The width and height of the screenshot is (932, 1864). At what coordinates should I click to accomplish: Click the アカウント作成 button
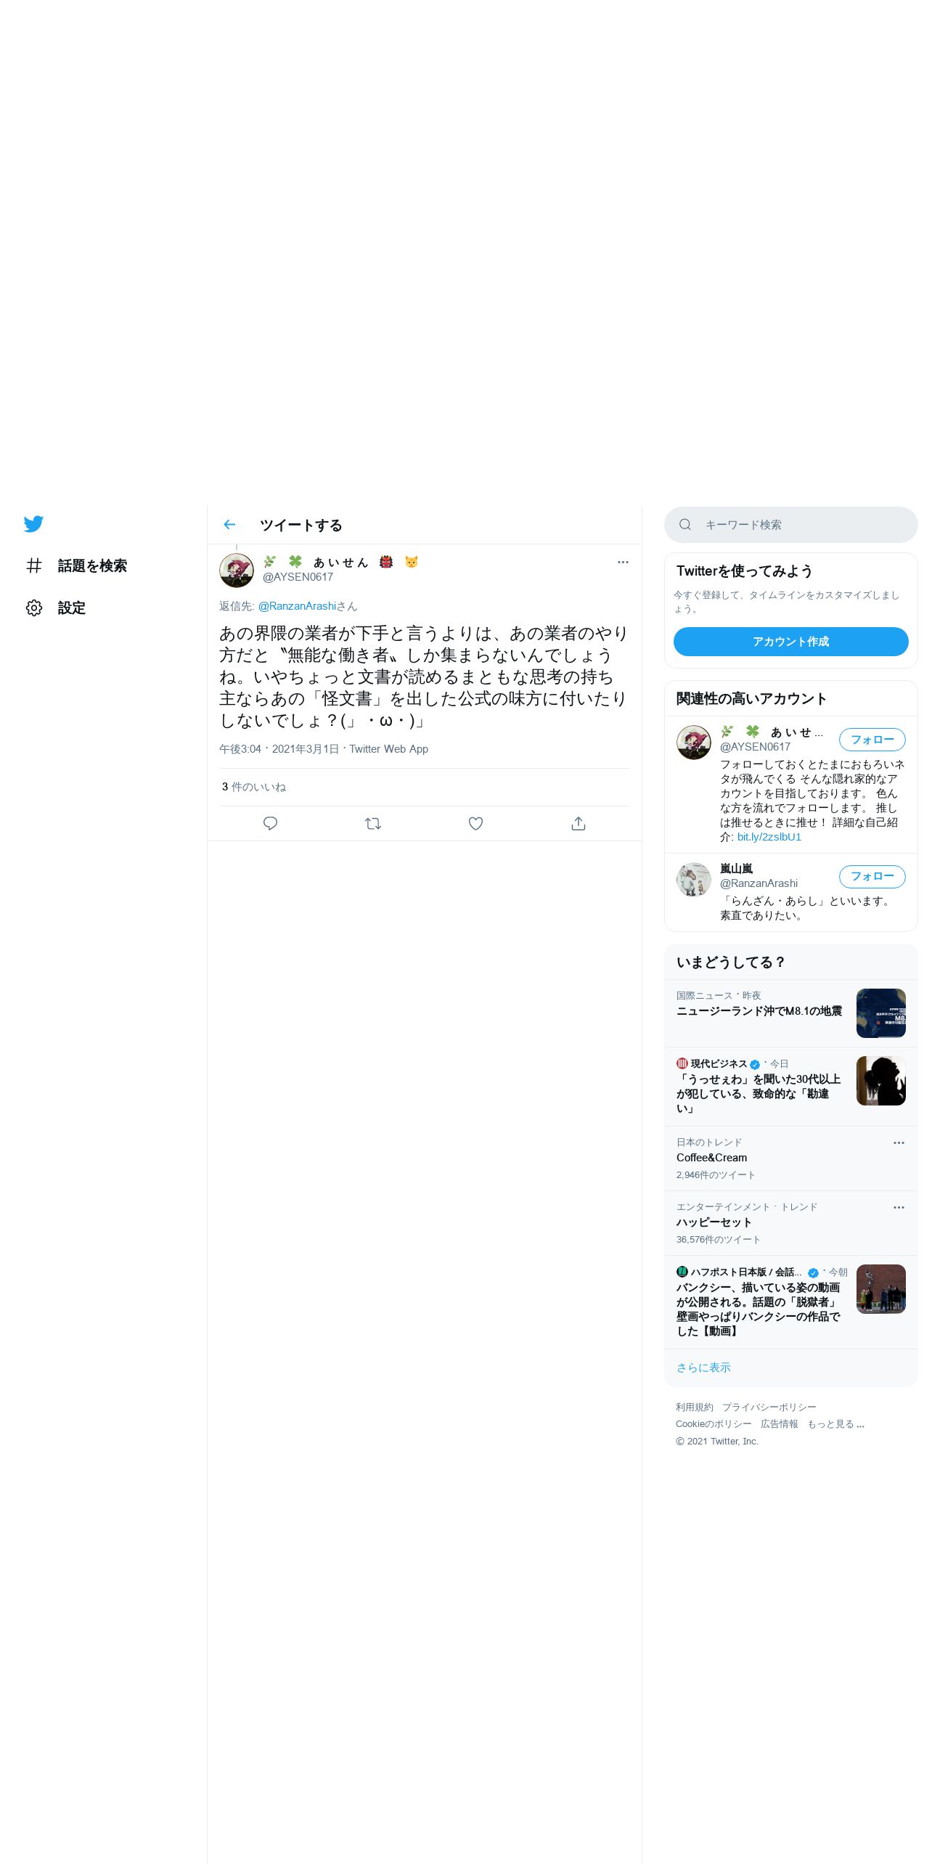point(791,642)
